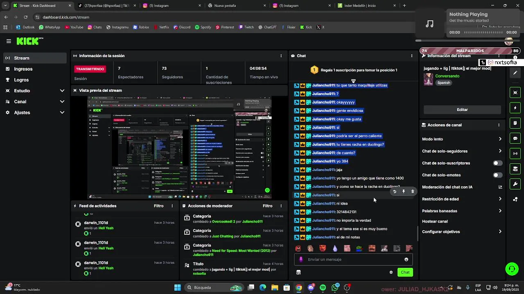Expand Ajustes sidebar section
524x294 pixels.
click(x=35, y=113)
